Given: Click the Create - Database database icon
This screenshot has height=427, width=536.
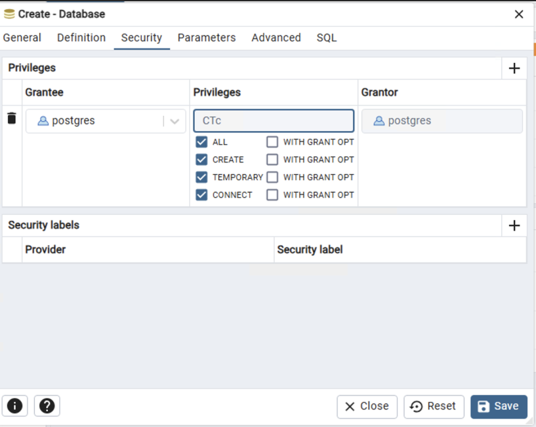Looking at the screenshot, I should pos(9,14).
